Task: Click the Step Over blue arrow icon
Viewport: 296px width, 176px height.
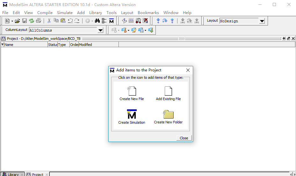Action: 165,21
